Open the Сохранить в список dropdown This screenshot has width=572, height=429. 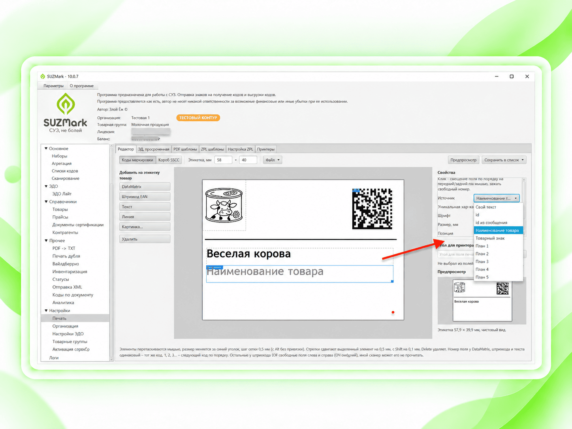pyautogui.click(x=504, y=160)
